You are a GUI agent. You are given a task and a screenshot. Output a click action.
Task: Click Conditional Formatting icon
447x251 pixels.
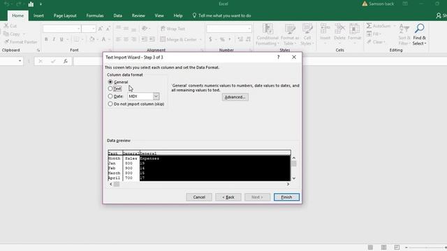267,35
